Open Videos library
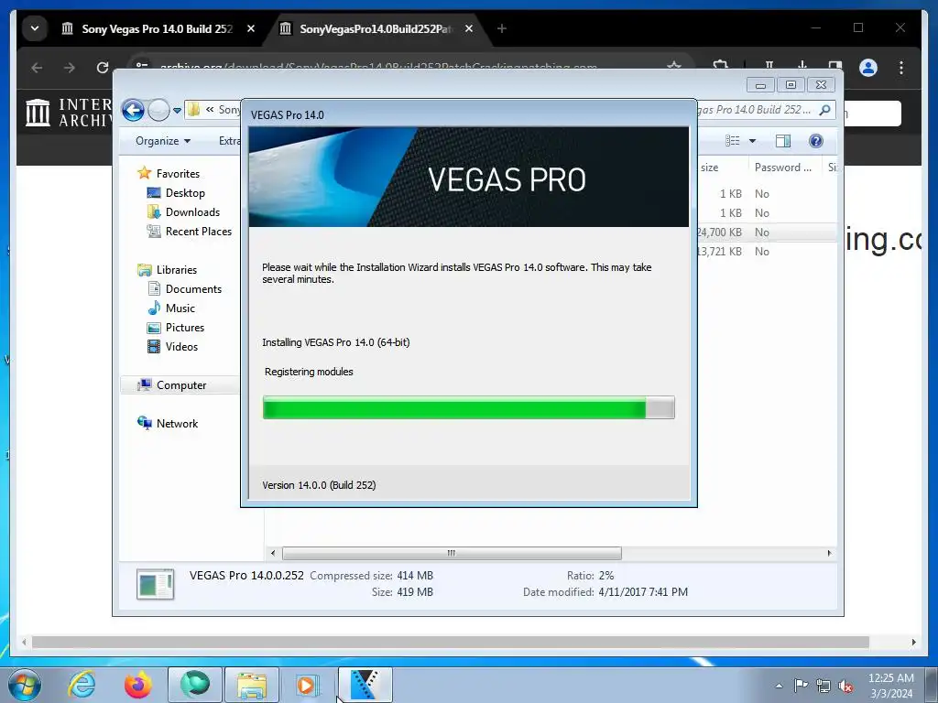 (181, 347)
